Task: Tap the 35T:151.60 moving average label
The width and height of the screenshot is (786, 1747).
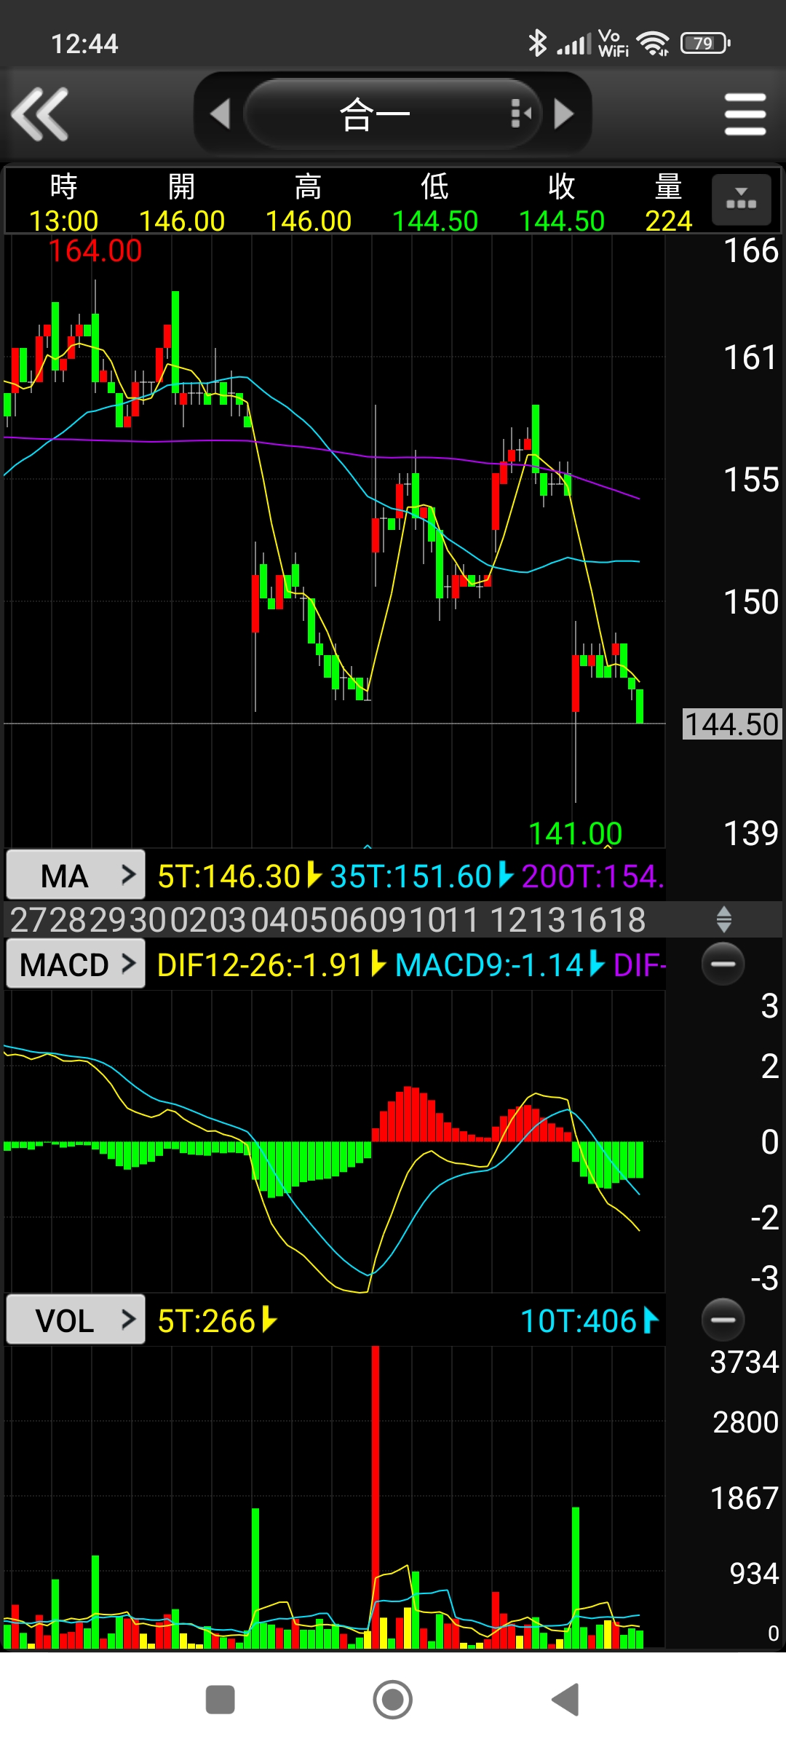Action: click(411, 876)
